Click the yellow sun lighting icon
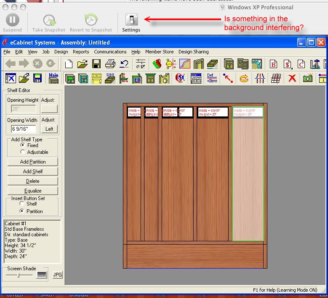 click(x=171, y=64)
